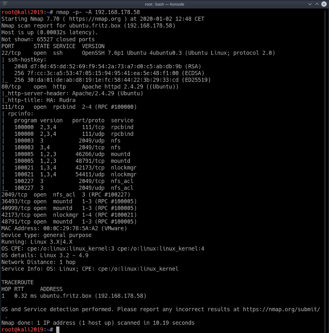329x333 pixels.
Task: Click the terminal scrollbar on the right edge
Action: 327,165
